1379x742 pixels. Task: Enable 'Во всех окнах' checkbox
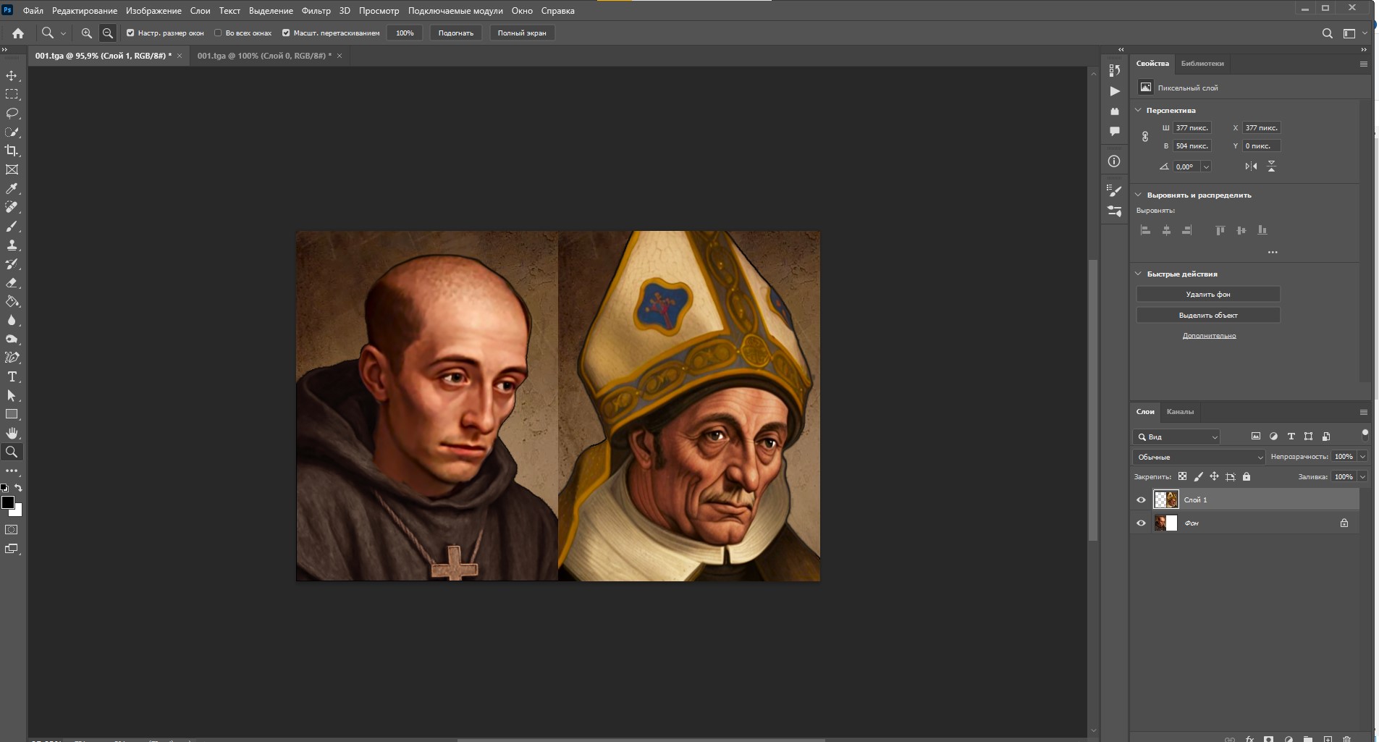pos(218,33)
